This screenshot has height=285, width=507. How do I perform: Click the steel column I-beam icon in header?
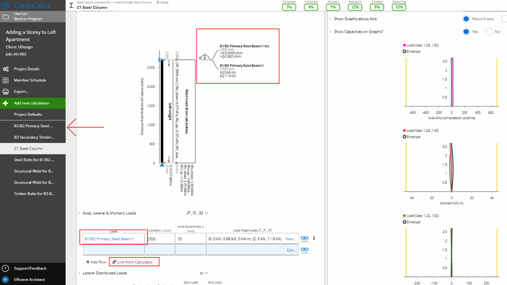71,6
